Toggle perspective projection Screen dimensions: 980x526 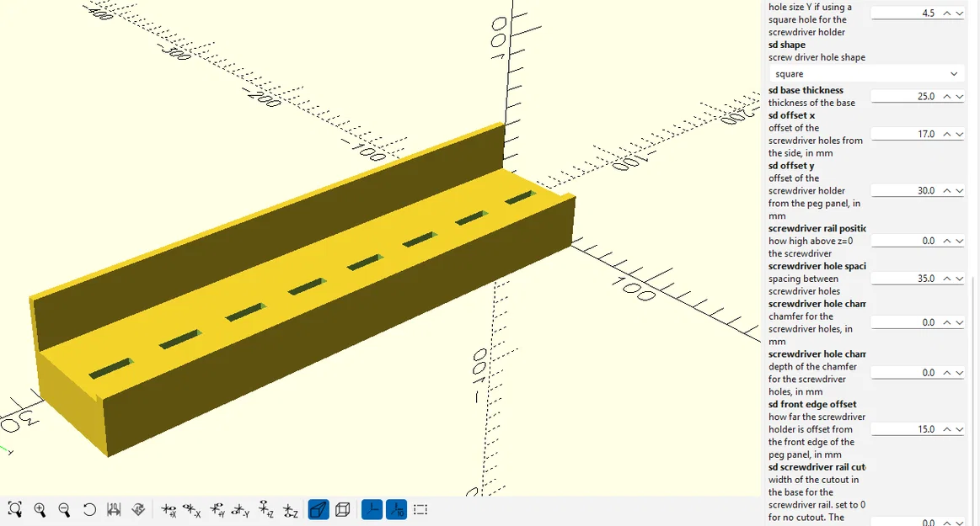click(x=319, y=510)
